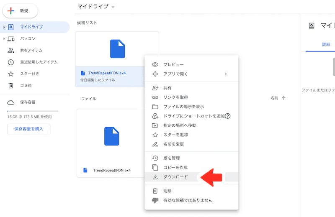Choose 有効な候補ではありません entry
The width and height of the screenshot is (335, 217).
tap(191, 200)
